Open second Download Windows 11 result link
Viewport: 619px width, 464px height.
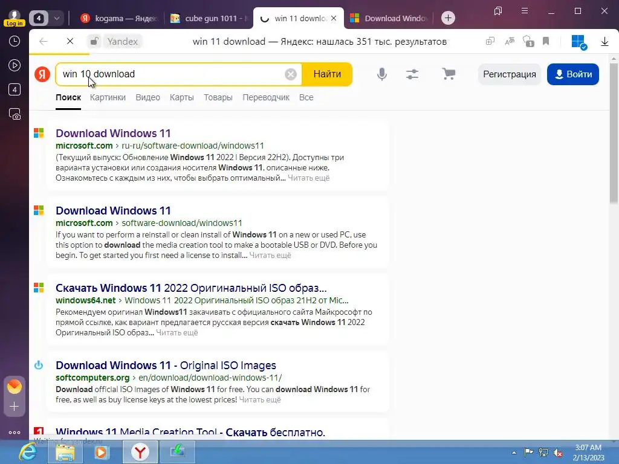point(113,211)
